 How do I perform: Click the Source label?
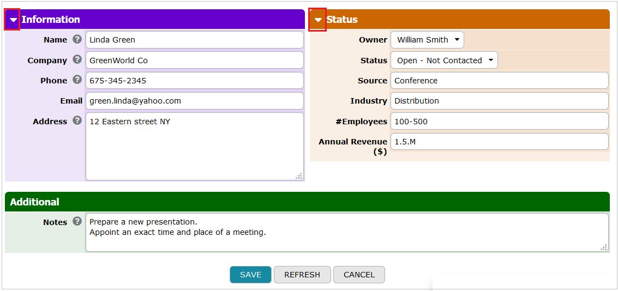(x=373, y=80)
